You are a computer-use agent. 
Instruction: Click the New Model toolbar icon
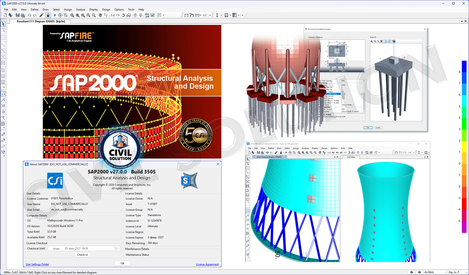point(5,15)
